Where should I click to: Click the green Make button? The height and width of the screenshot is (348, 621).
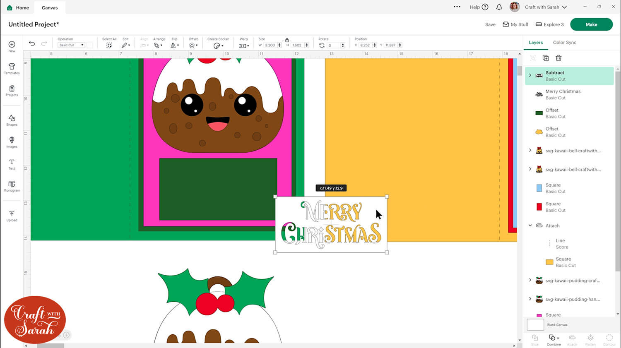point(591,24)
